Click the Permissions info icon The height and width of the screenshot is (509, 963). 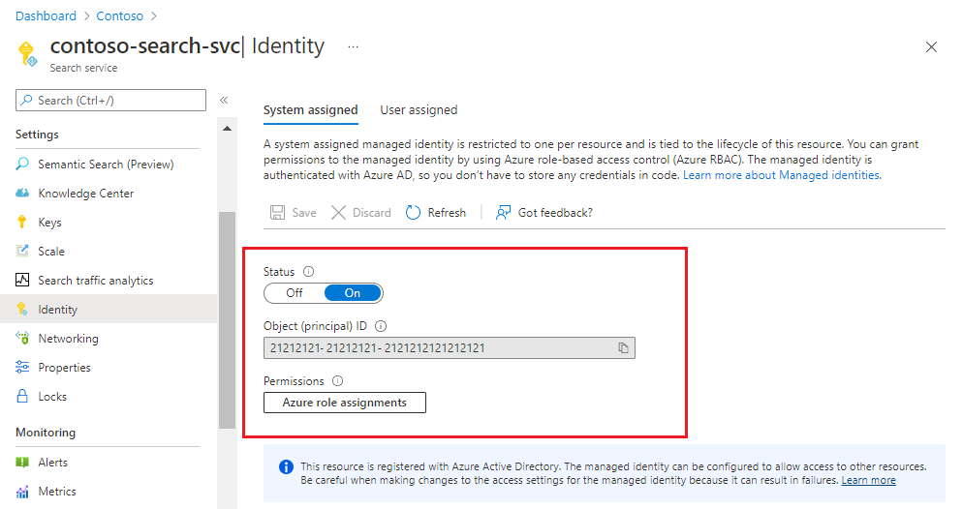(x=337, y=381)
